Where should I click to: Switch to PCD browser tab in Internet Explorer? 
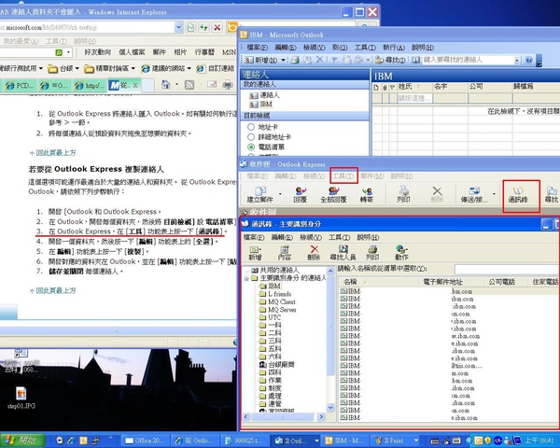20,85
